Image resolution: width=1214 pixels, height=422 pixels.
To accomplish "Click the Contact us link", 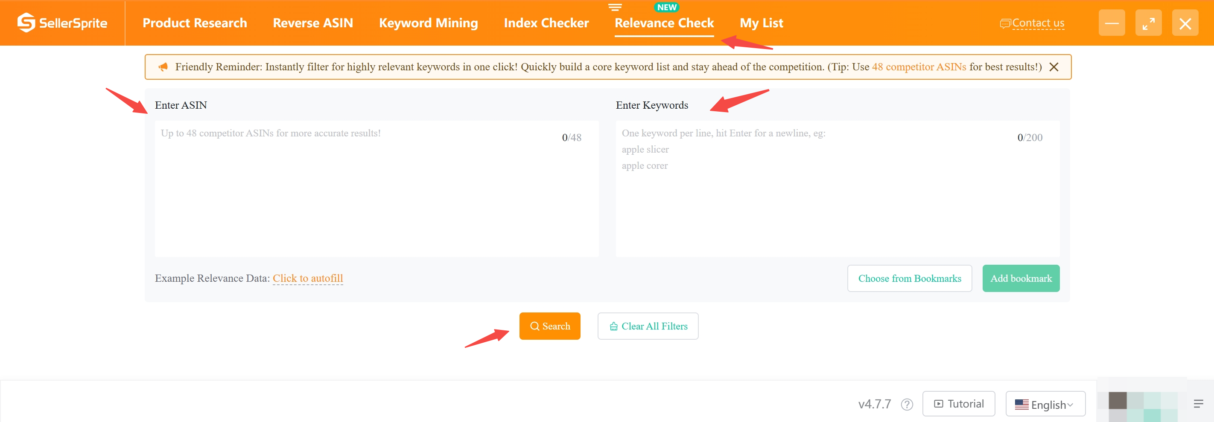I will pyautogui.click(x=1032, y=23).
